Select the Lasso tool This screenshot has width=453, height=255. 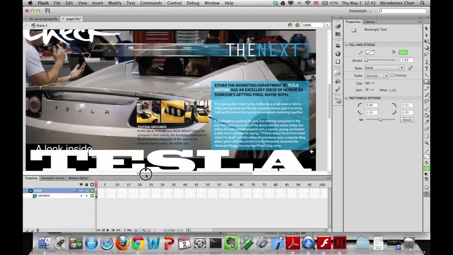426,53
